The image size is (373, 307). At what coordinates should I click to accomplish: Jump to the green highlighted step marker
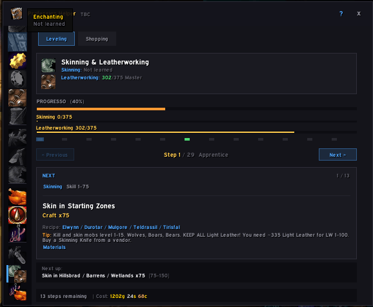click(x=187, y=139)
